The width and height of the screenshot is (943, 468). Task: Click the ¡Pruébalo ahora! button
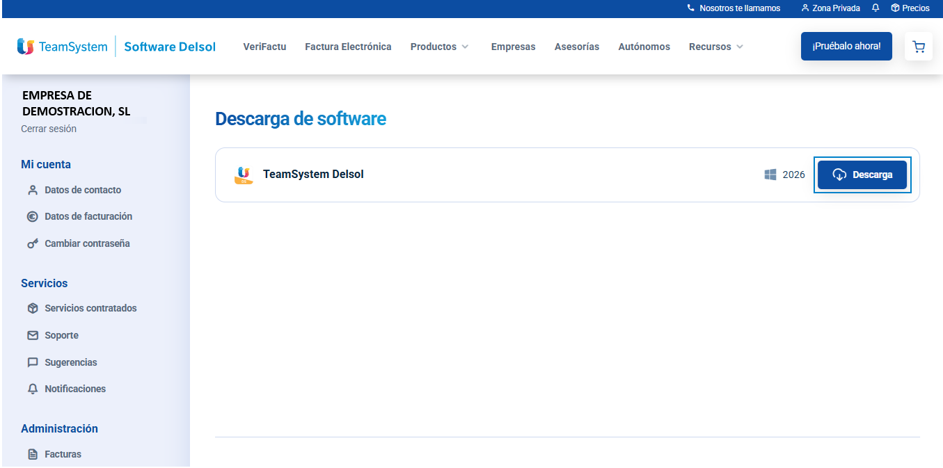846,46
